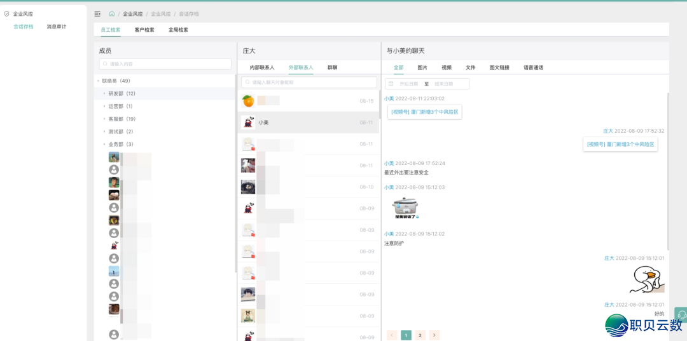Click the next page arrow
Screen dimensions: 687x341
(434, 335)
